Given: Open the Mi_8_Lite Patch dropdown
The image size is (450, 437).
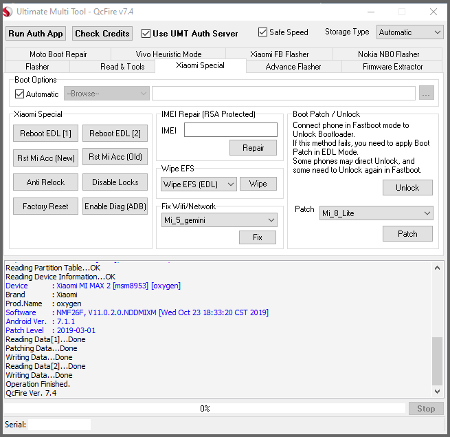Looking at the screenshot, I should tap(376, 213).
